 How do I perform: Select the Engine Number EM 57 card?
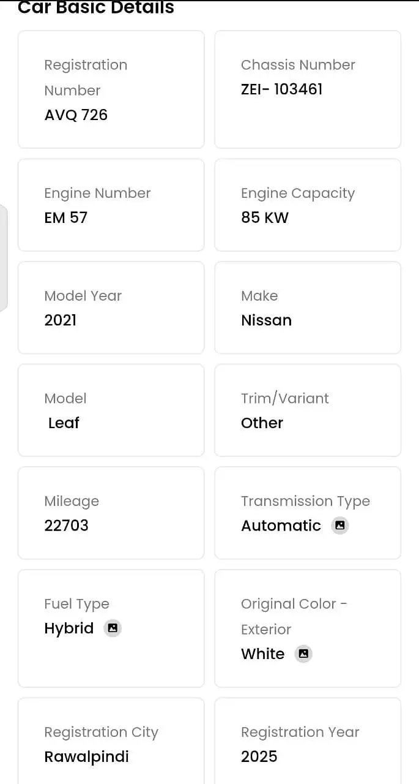(111, 205)
